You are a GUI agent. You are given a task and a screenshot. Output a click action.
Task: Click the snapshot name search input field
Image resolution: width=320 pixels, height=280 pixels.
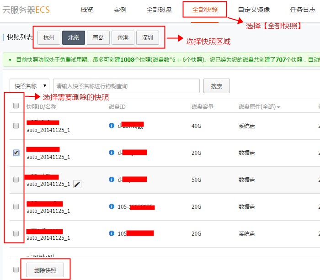pos(126,86)
